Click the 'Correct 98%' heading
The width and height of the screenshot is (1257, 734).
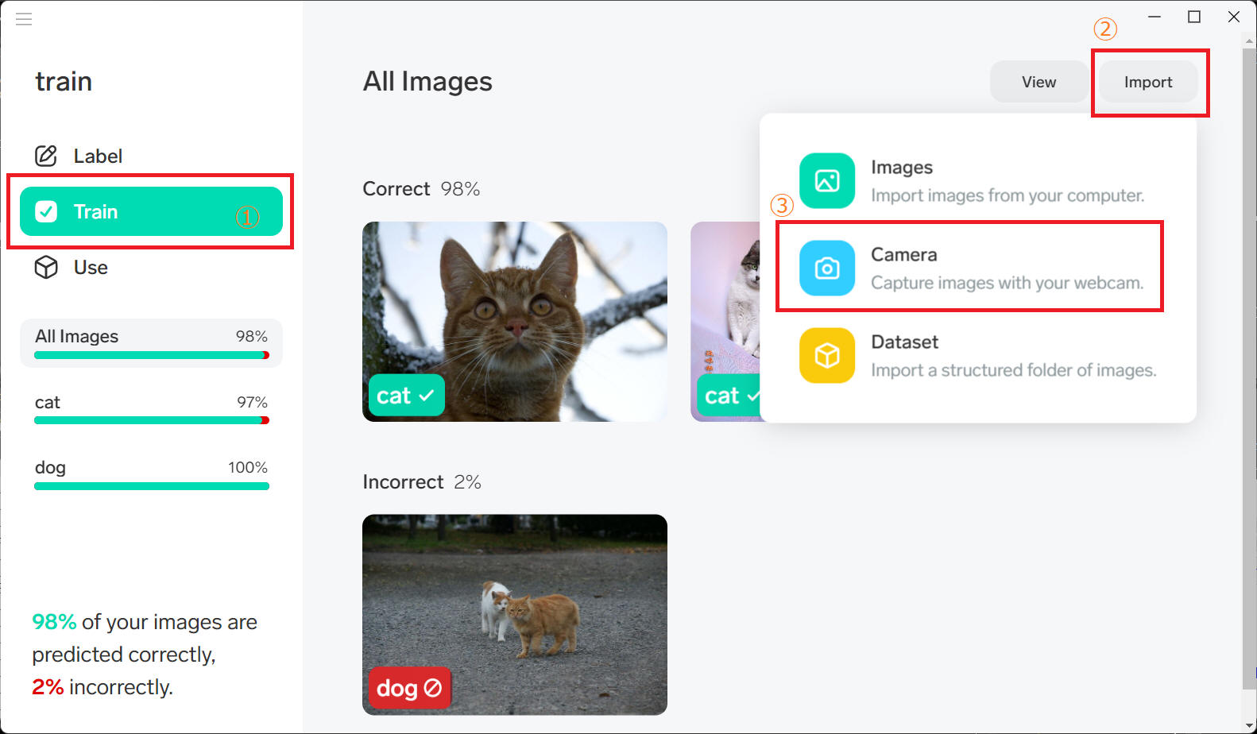coord(421,189)
